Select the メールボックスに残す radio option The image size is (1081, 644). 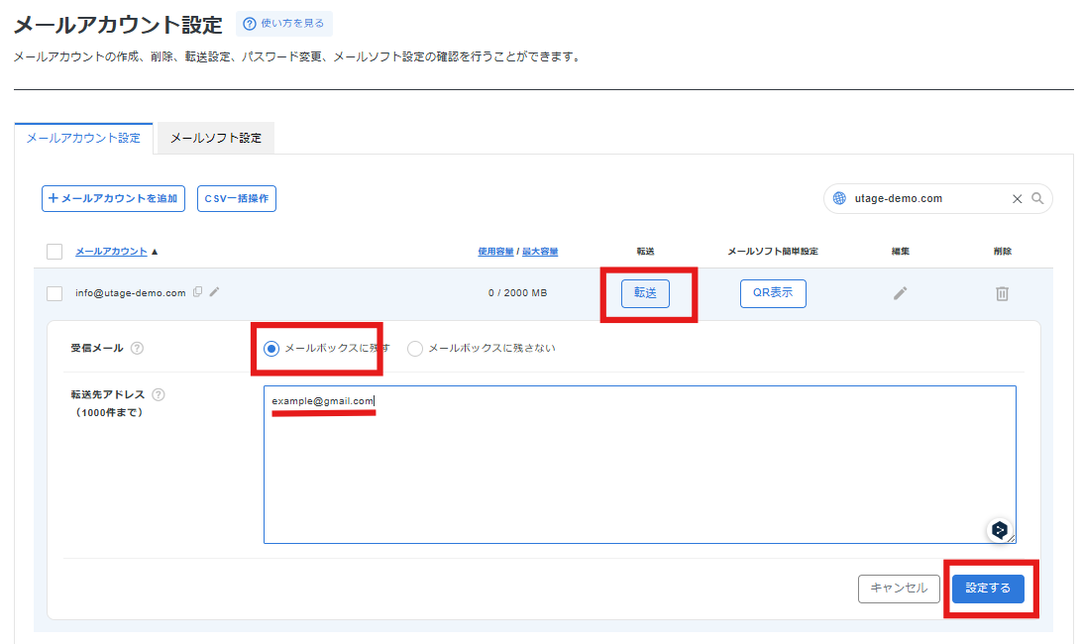point(271,349)
